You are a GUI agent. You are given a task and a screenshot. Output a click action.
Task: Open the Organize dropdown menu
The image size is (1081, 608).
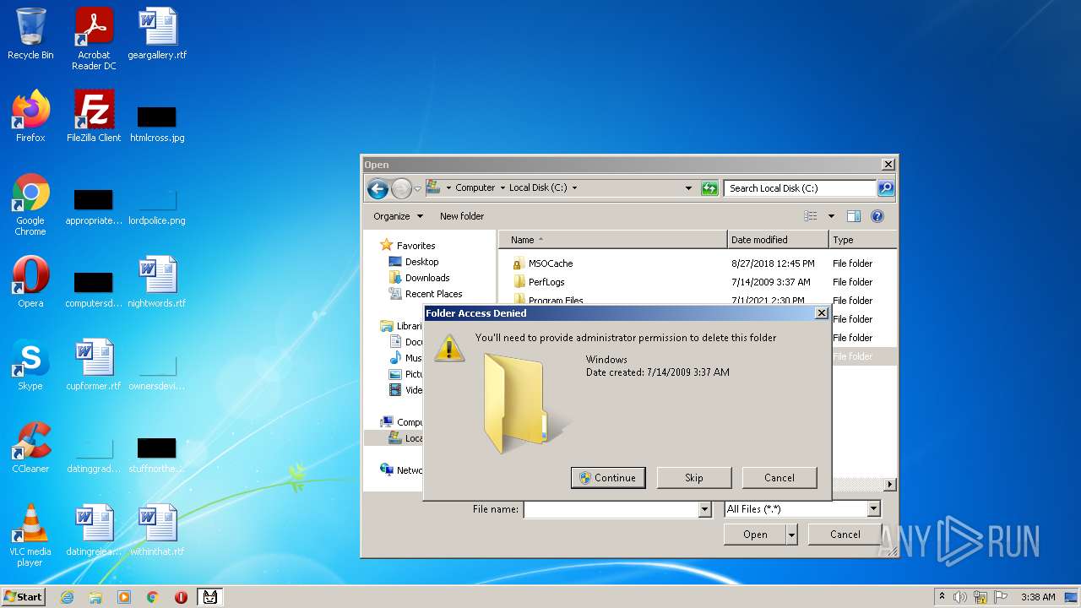(x=398, y=216)
